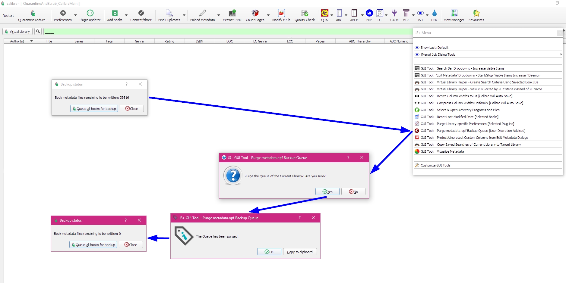Expand the ABCH dropdown arrow
Viewport: 566px width, 283px height.
point(362,15)
